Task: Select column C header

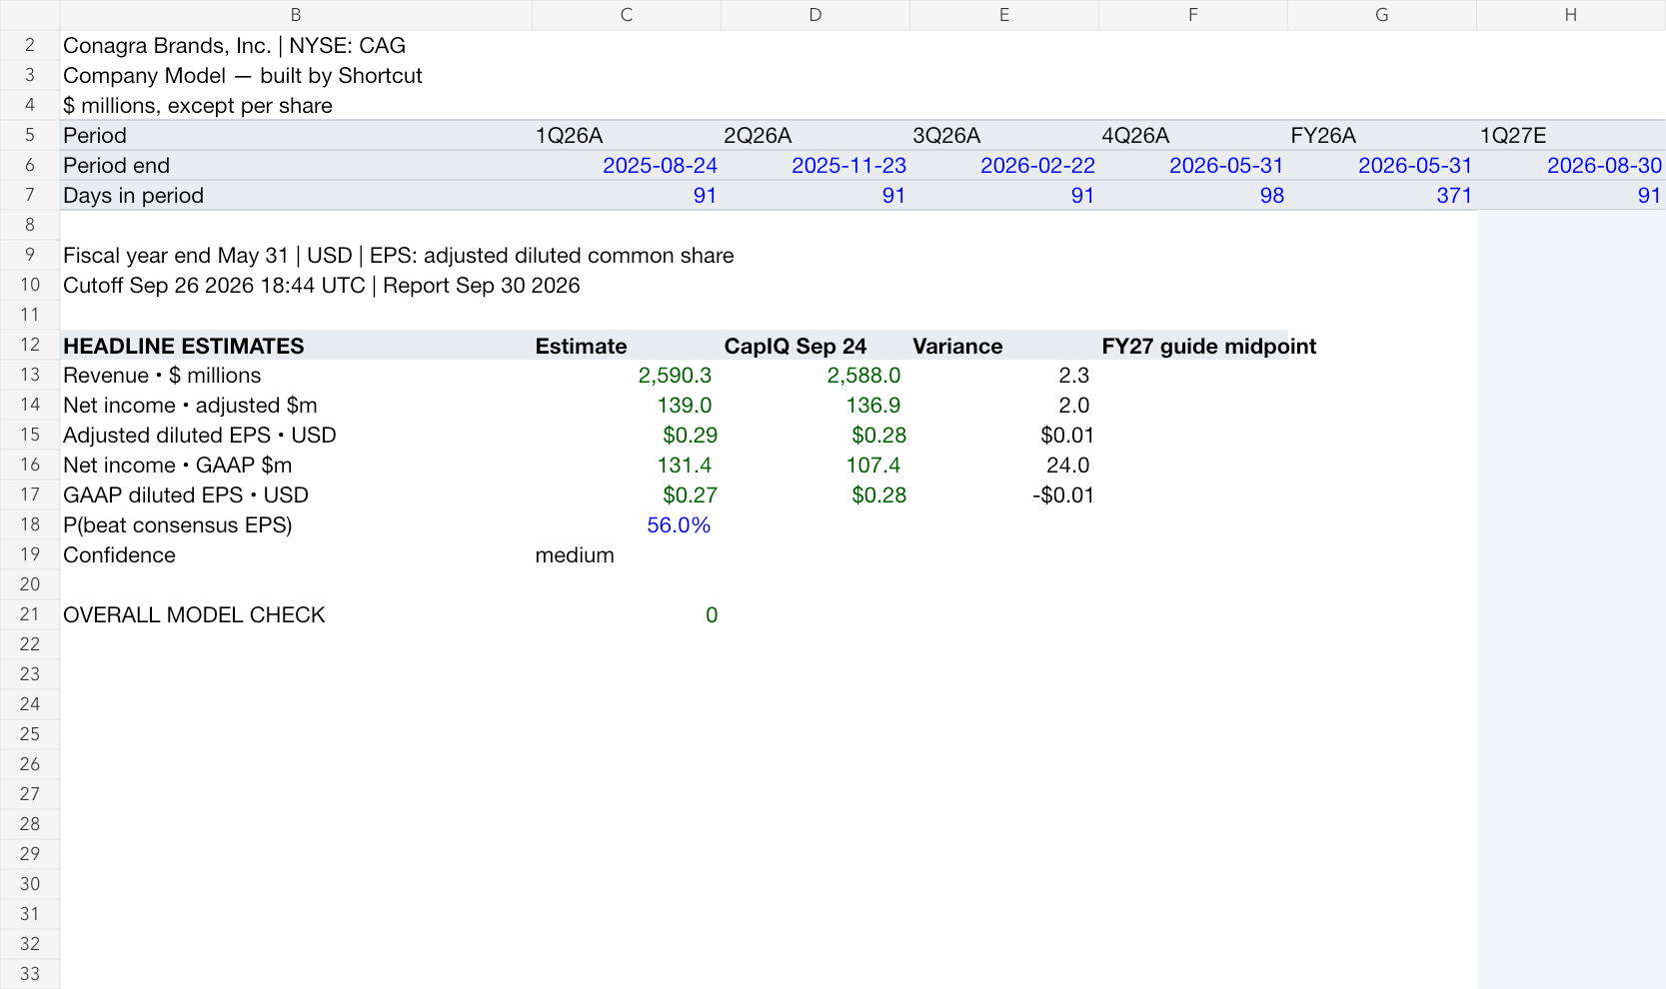Action: (627, 15)
